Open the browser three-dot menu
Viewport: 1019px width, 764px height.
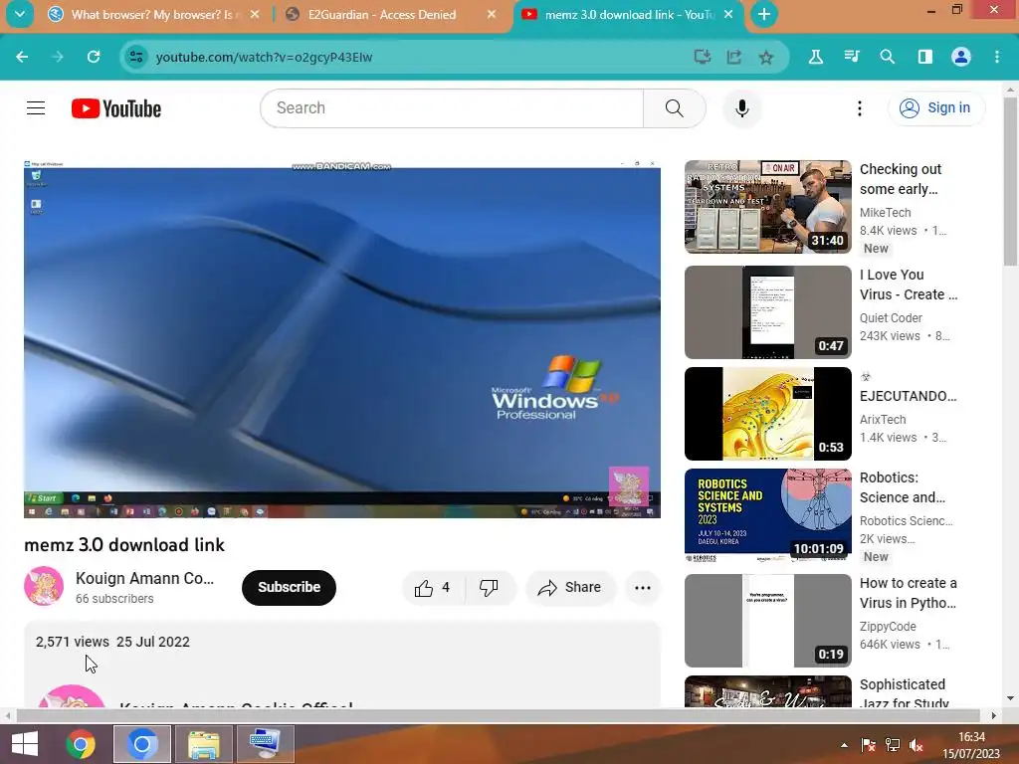click(x=997, y=57)
